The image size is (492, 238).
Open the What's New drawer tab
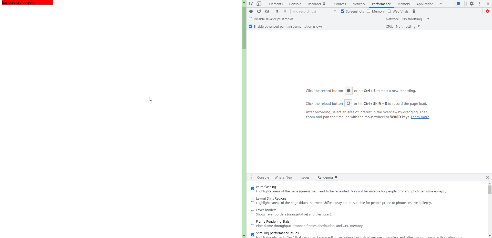[x=283, y=177]
